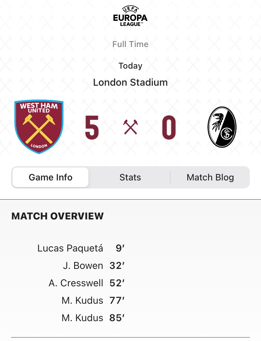Open A. Cresswell goal entry
The width and height of the screenshot is (261, 341).
pyautogui.click(x=76, y=283)
